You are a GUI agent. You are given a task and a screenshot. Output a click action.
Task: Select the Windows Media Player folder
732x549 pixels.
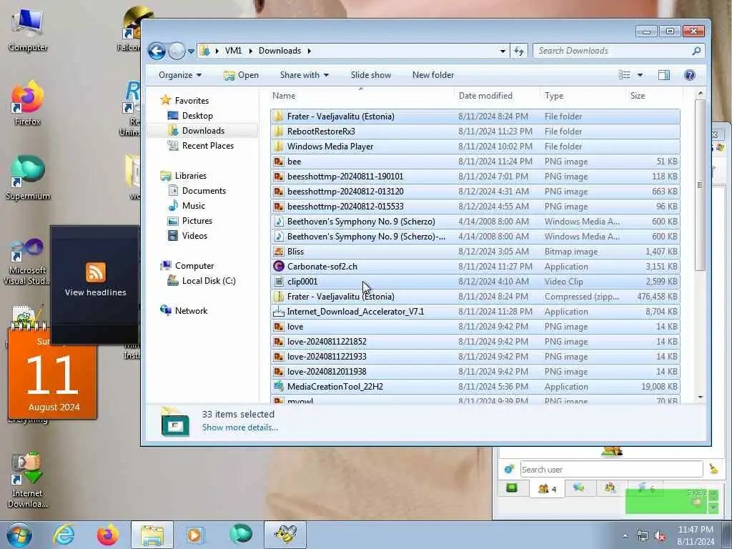pyautogui.click(x=475, y=146)
